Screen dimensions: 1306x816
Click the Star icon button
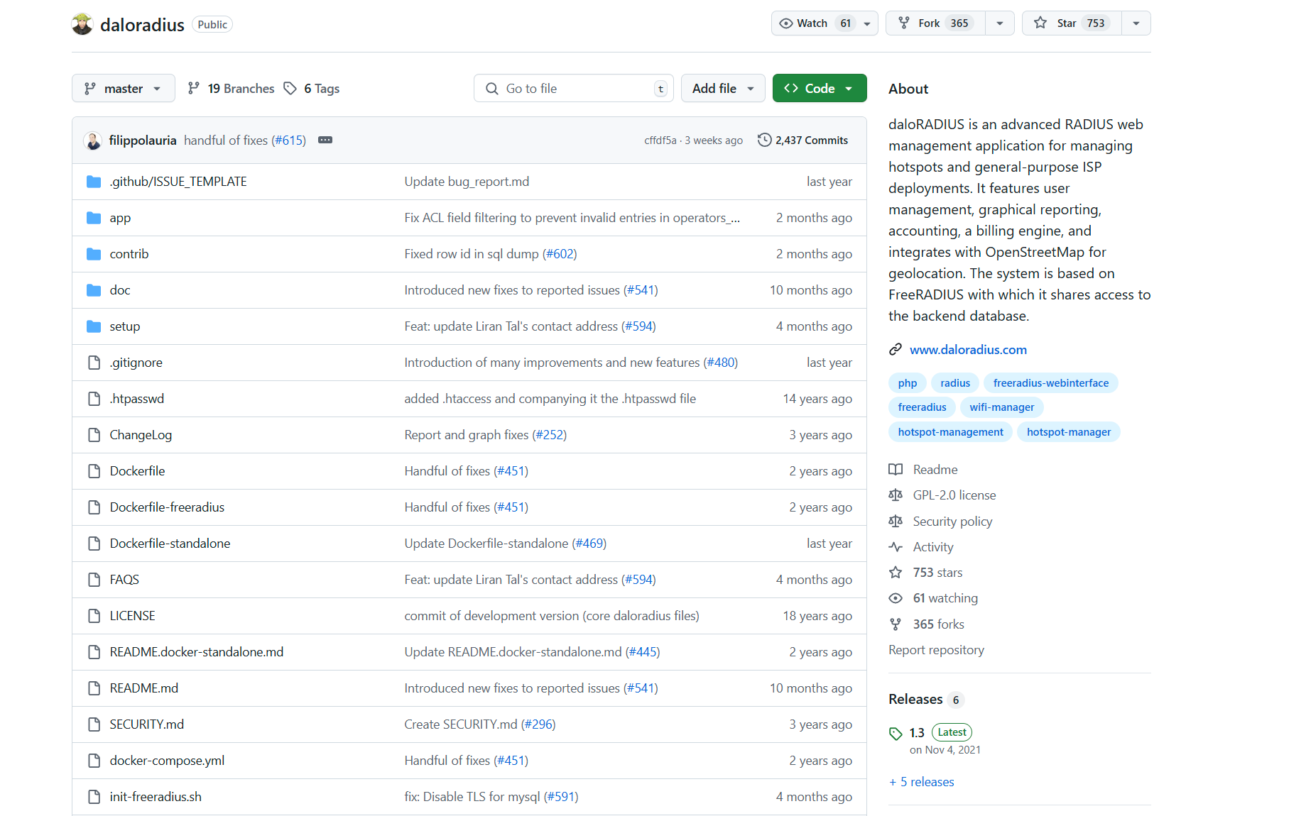(x=1040, y=23)
